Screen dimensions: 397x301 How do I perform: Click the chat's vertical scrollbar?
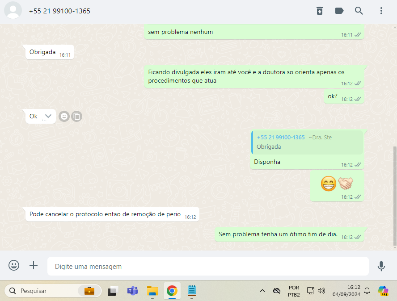394,196
